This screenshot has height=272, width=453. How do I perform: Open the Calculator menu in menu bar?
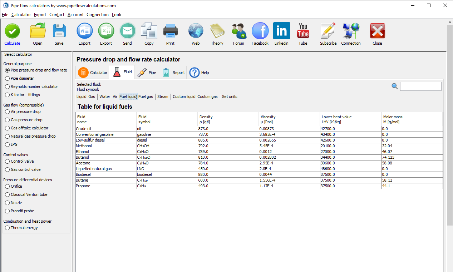[21, 15]
